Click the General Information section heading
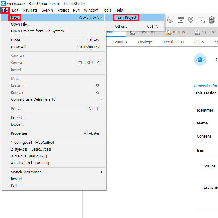The image size is (218, 218). [x=206, y=86]
